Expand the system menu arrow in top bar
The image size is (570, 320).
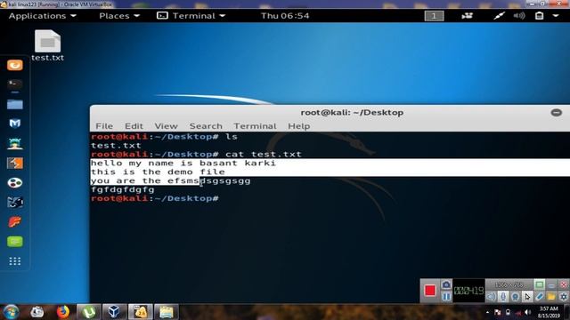(x=556, y=16)
